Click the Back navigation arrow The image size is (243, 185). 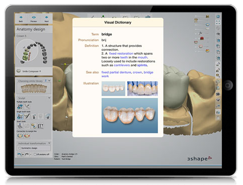click(x=21, y=17)
